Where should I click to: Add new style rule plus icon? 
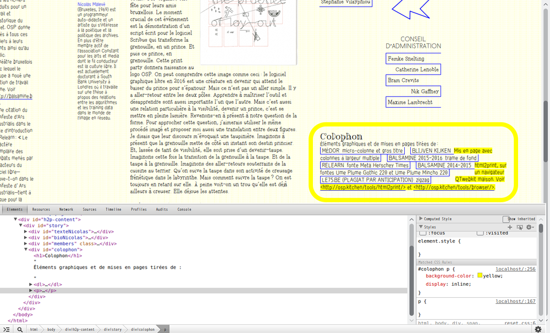click(x=510, y=226)
